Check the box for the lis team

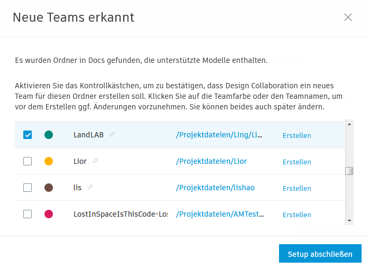(x=28, y=188)
